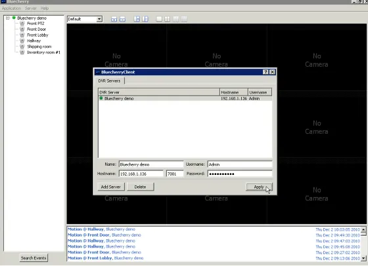Switch to 2x2 grid layout

tap(168, 19)
